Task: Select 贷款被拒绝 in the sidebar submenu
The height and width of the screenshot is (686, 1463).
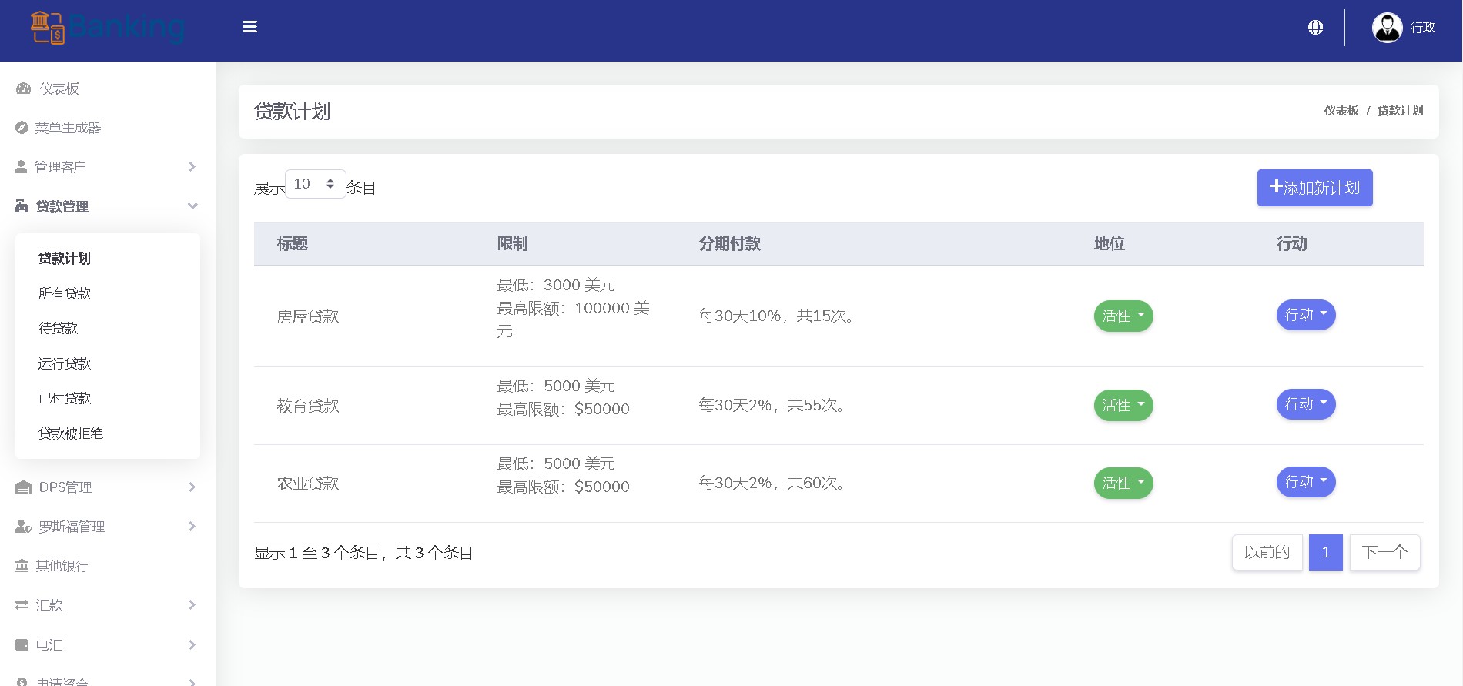Action: coord(71,433)
